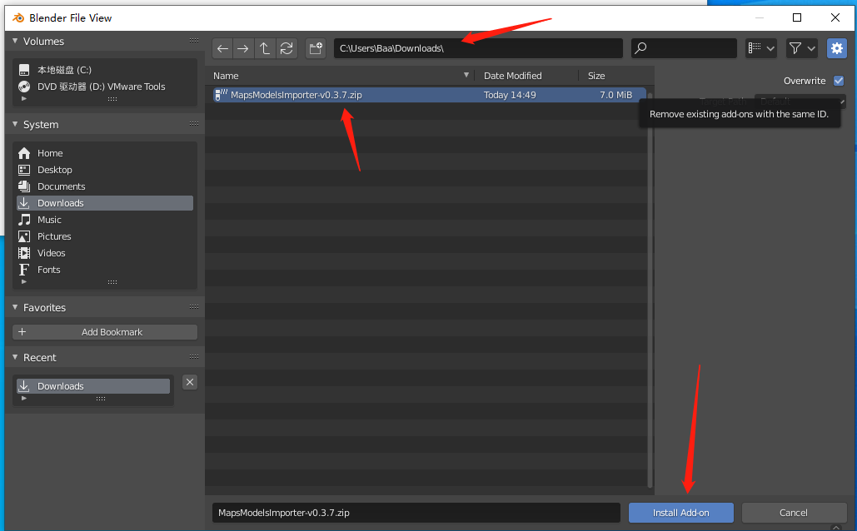
Task: Collapse the System panel
Action: pyautogui.click(x=15, y=124)
